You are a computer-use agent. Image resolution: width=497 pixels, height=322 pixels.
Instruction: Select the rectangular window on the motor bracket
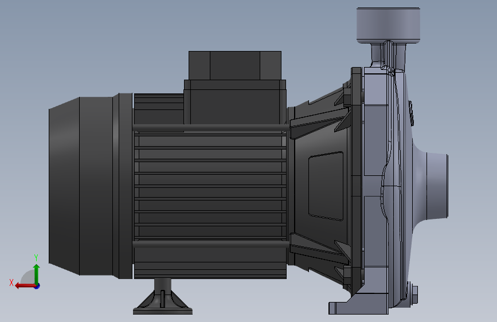tap(326, 186)
